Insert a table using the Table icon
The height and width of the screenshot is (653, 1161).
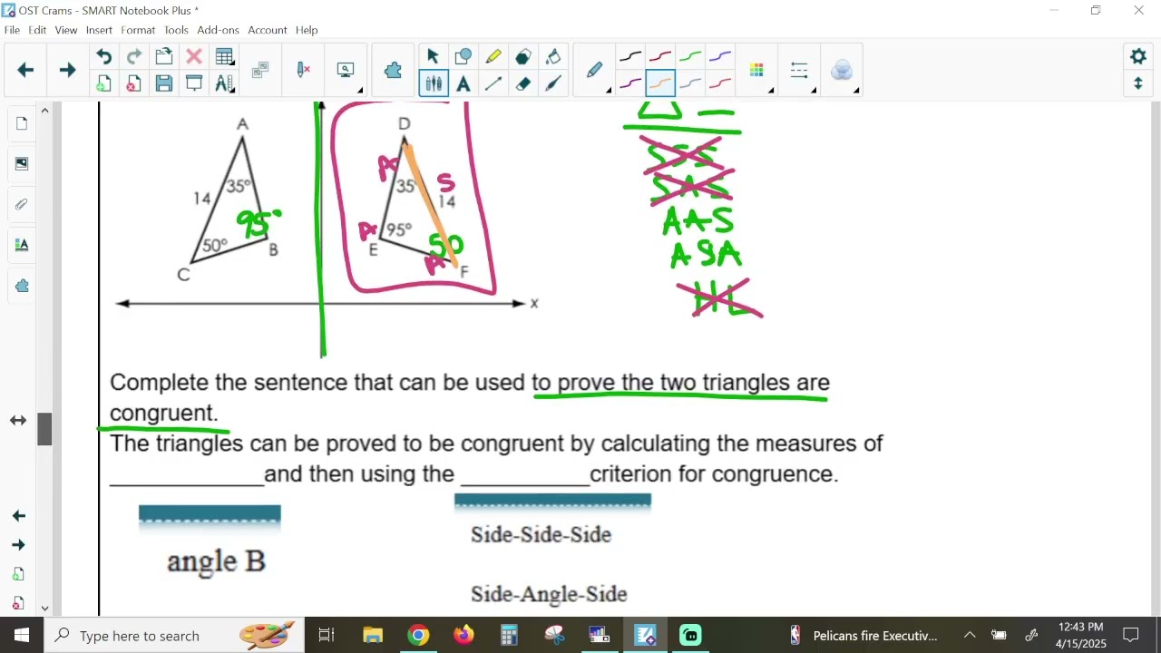click(x=224, y=57)
